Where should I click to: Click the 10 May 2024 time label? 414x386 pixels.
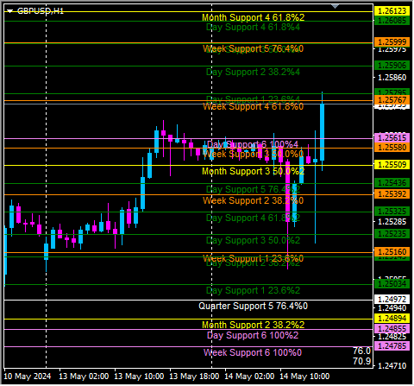coord(28,377)
